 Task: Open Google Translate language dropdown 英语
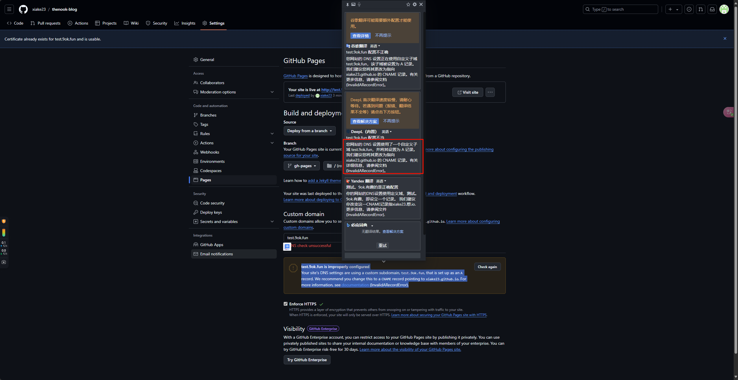(375, 46)
